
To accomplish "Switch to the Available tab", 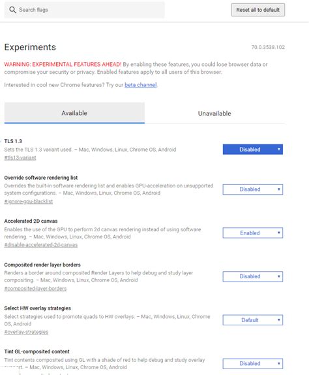I will pyautogui.click(x=74, y=113).
